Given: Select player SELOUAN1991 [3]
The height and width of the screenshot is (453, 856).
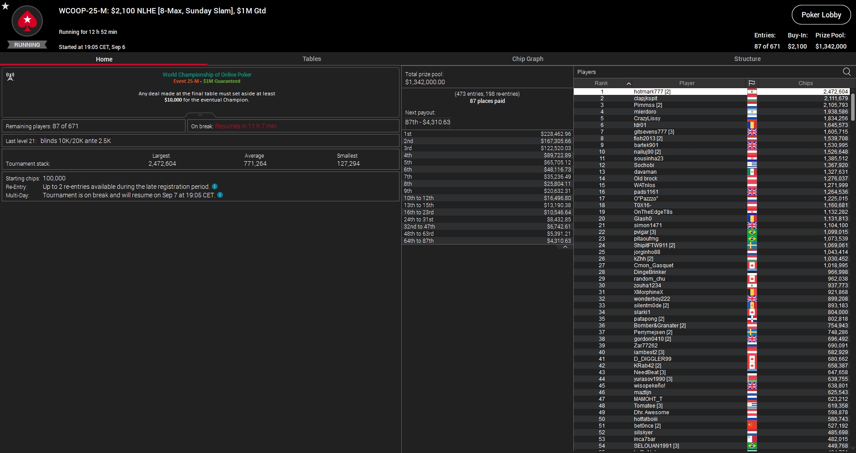Looking at the screenshot, I should click(712, 446).
